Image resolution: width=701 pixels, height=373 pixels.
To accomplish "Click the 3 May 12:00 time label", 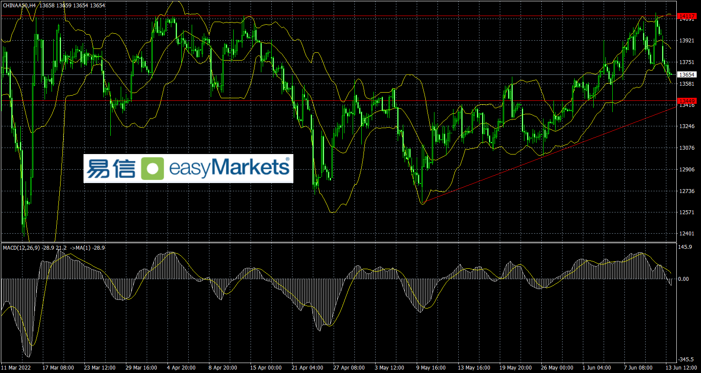I will pyautogui.click(x=389, y=368).
